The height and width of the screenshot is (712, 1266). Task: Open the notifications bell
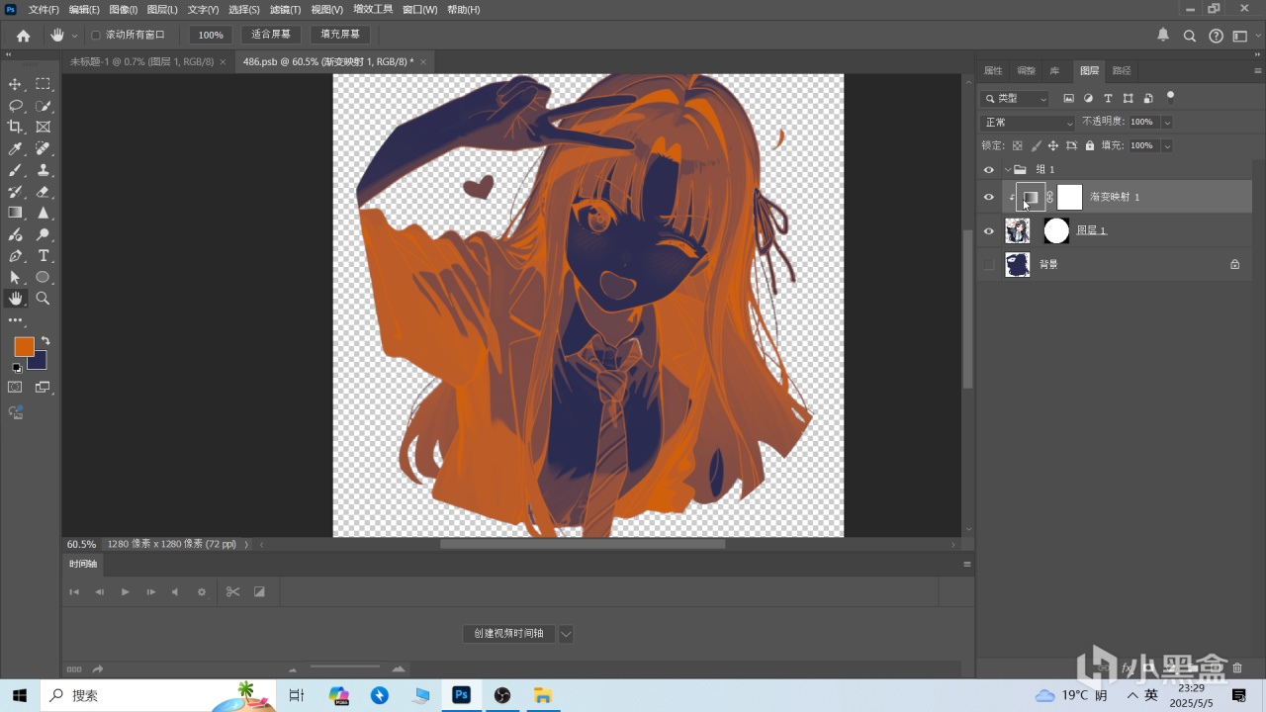(1163, 35)
